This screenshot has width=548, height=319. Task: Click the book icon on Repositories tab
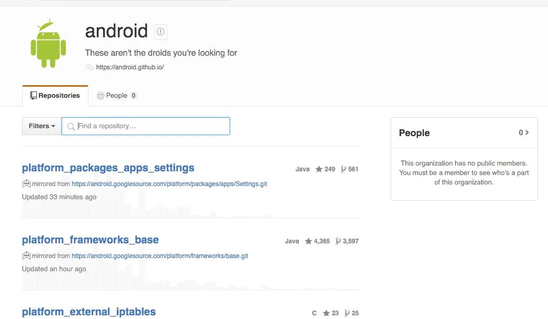pos(34,96)
